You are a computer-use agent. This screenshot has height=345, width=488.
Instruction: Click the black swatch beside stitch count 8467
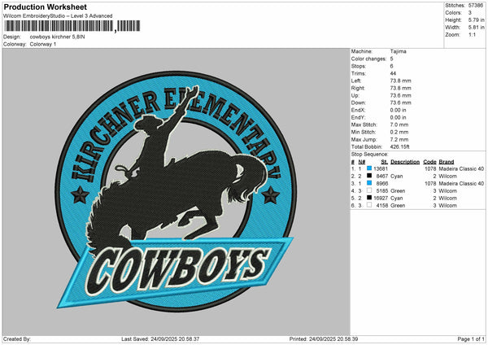point(369,176)
